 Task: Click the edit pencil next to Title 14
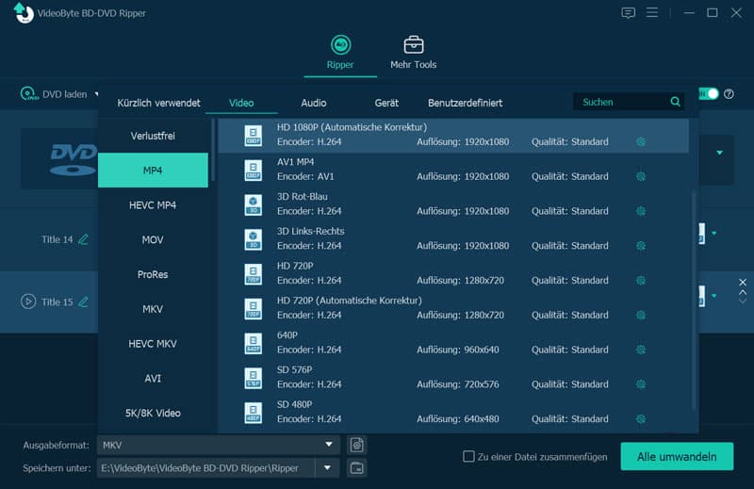coord(84,239)
